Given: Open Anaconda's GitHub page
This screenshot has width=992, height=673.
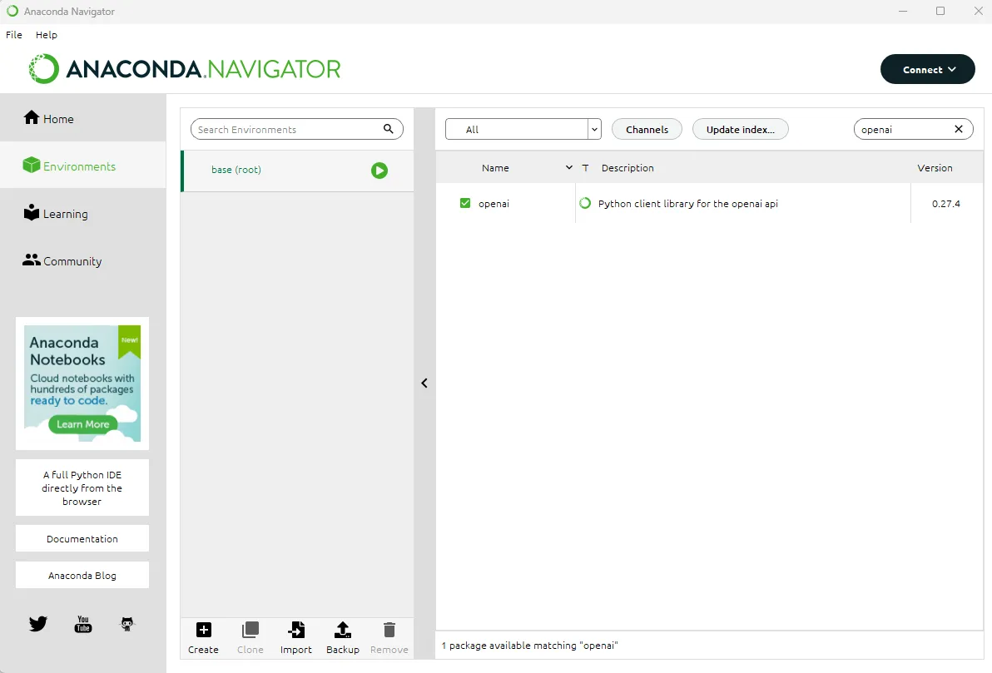Looking at the screenshot, I should 126,623.
